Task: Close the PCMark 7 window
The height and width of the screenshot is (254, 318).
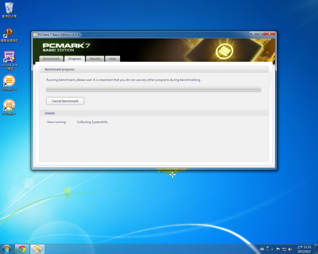Action: click(270, 33)
